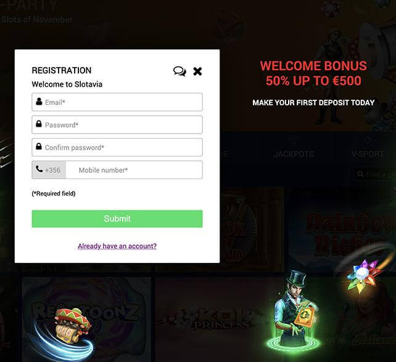
Task: Click the search magnifier icon
Action: [361, 174]
